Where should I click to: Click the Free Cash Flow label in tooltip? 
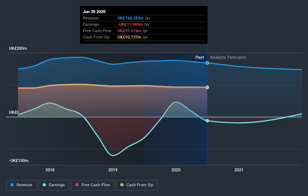click(97, 31)
